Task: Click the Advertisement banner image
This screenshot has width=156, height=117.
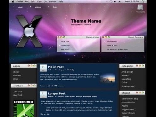Action: (24, 109)
